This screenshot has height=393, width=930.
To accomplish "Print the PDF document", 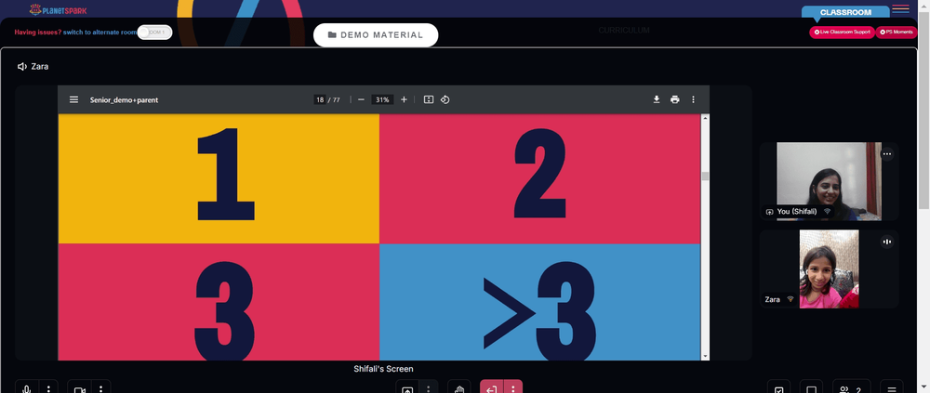I will [675, 99].
